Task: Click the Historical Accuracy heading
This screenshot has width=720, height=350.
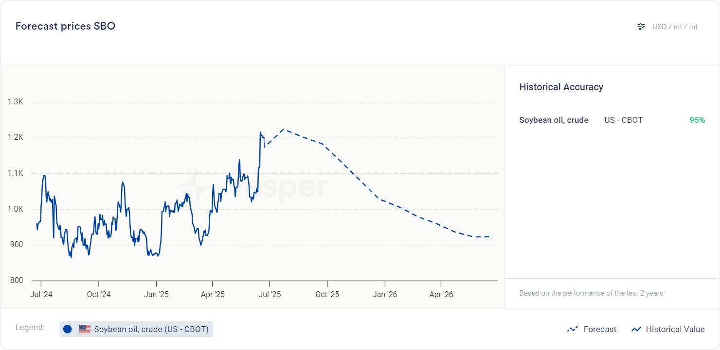Action: [561, 87]
